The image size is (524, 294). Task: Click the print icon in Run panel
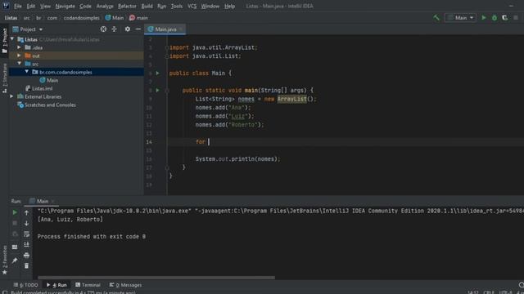(x=26, y=256)
